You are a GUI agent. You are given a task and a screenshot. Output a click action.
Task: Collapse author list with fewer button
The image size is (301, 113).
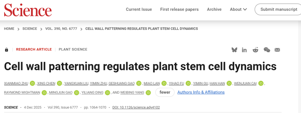pyautogui.click(x=165, y=92)
